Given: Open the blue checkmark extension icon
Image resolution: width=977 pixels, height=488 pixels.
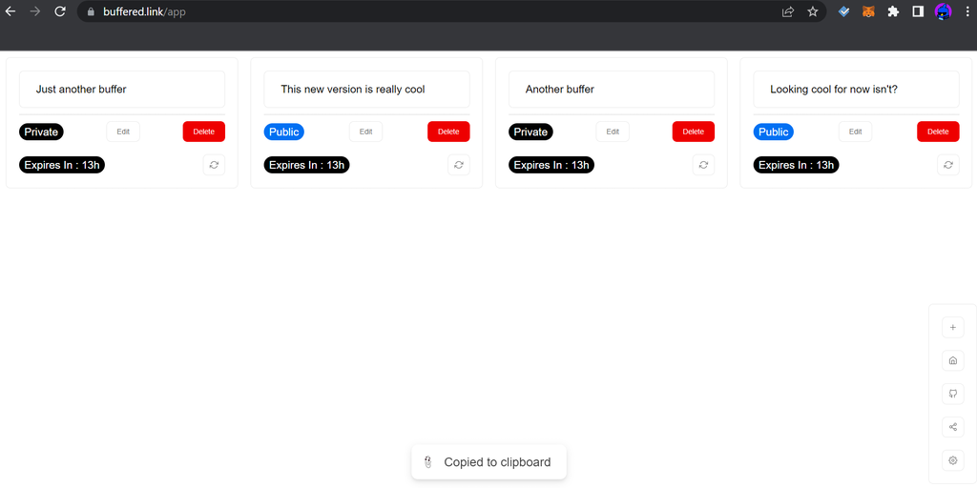Looking at the screenshot, I should pos(843,11).
